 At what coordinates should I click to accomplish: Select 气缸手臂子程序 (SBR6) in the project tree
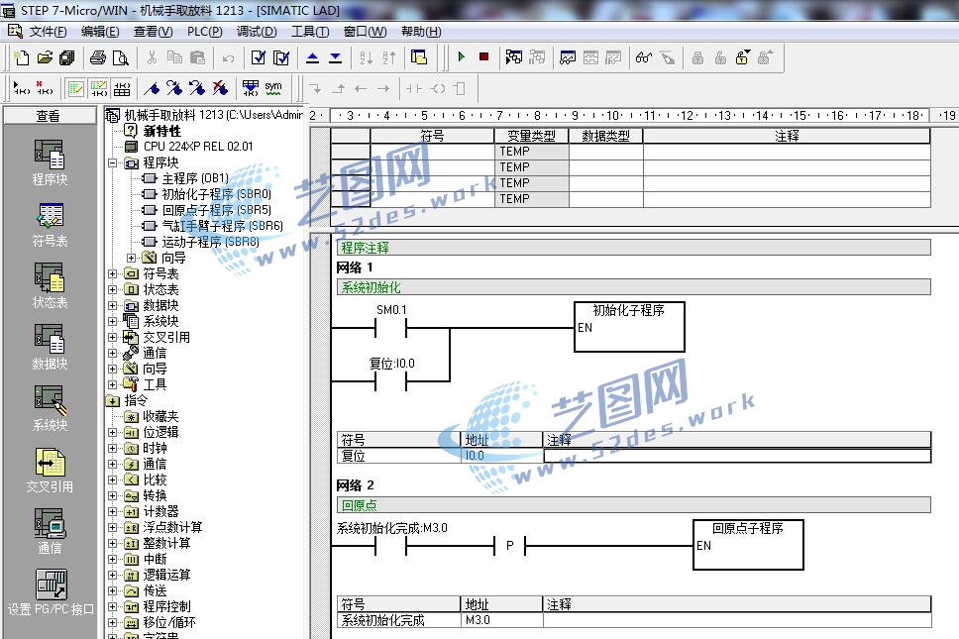[x=222, y=226]
